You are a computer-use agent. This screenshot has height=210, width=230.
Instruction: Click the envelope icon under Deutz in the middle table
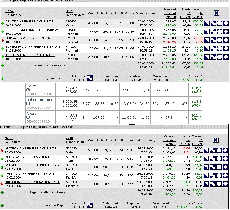(28, 90)
